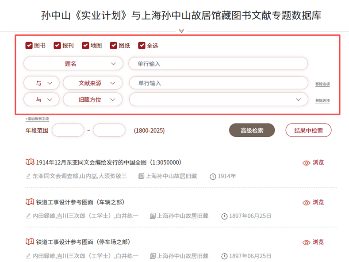Click map icon of 车辆之部 result
Image resolution: width=349 pixels, height=262 pixels.
(x=30, y=202)
